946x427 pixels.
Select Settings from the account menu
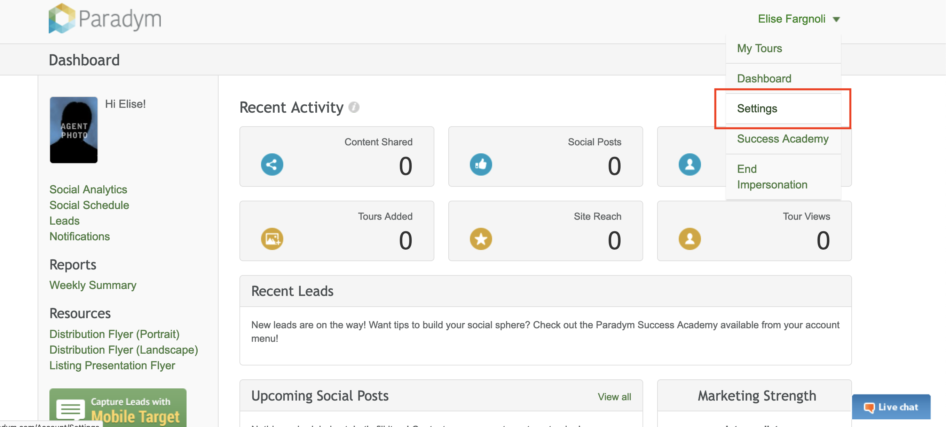click(x=757, y=108)
